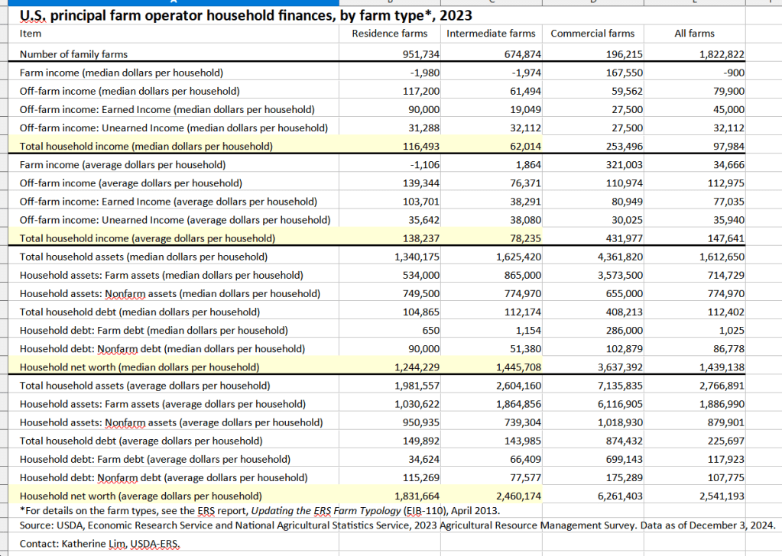Select the cell containing 951,734
Image resolution: width=782 pixels, height=556 pixels.
(390, 54)
